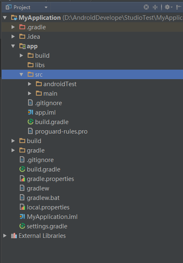The height and width of the screenshot is (263, 183).
Task: Click the app module folder icon
Action: coord(22,46)
